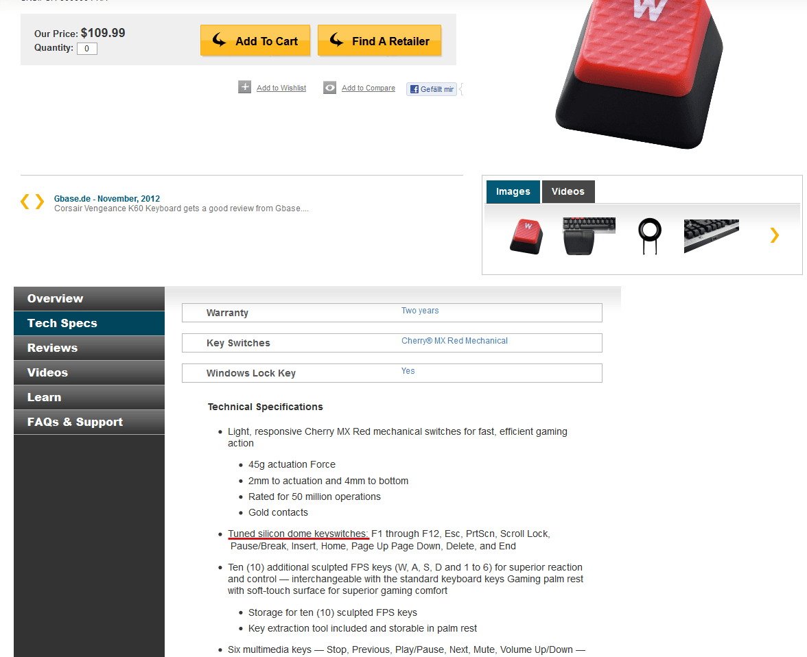Select the red W keycap thumbnail
The image size is (807, 657).
point(526,236)
